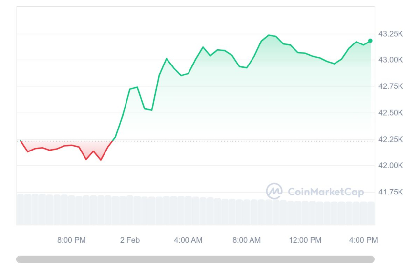Click the green endpoint dot on the price line

click(x=370, y=41)
